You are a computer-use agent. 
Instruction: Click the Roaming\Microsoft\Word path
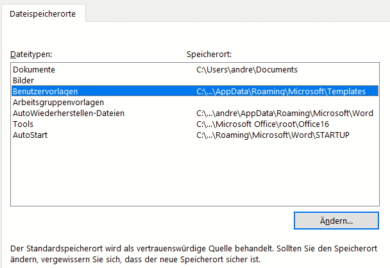285,113
